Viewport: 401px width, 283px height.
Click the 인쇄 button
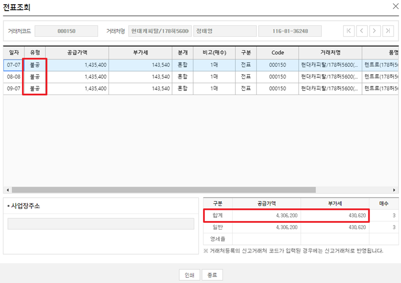coord(189,275)
